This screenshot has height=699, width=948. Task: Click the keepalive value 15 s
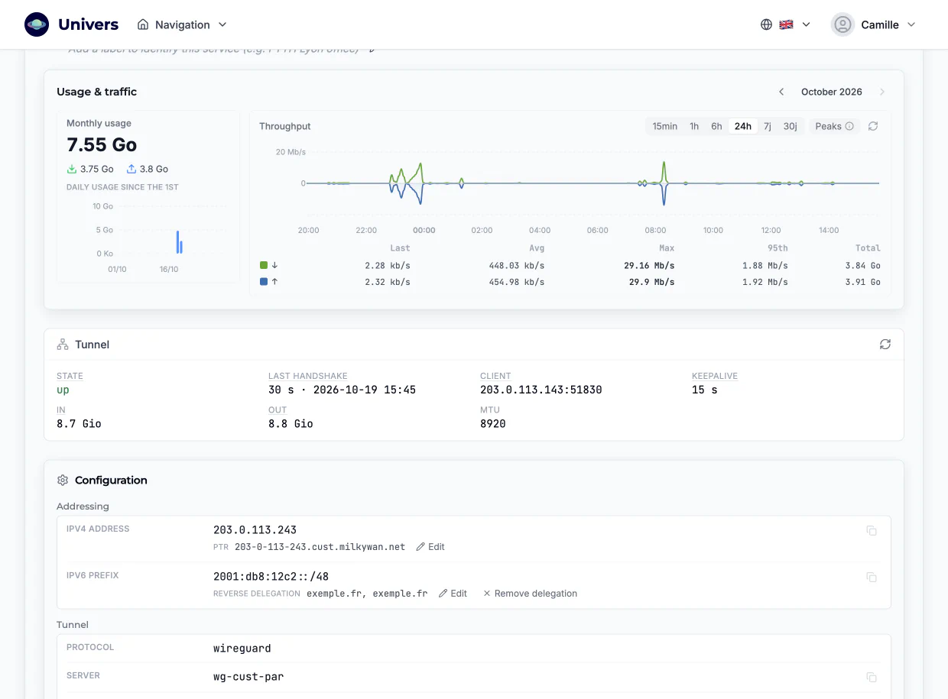click(705, 390)
